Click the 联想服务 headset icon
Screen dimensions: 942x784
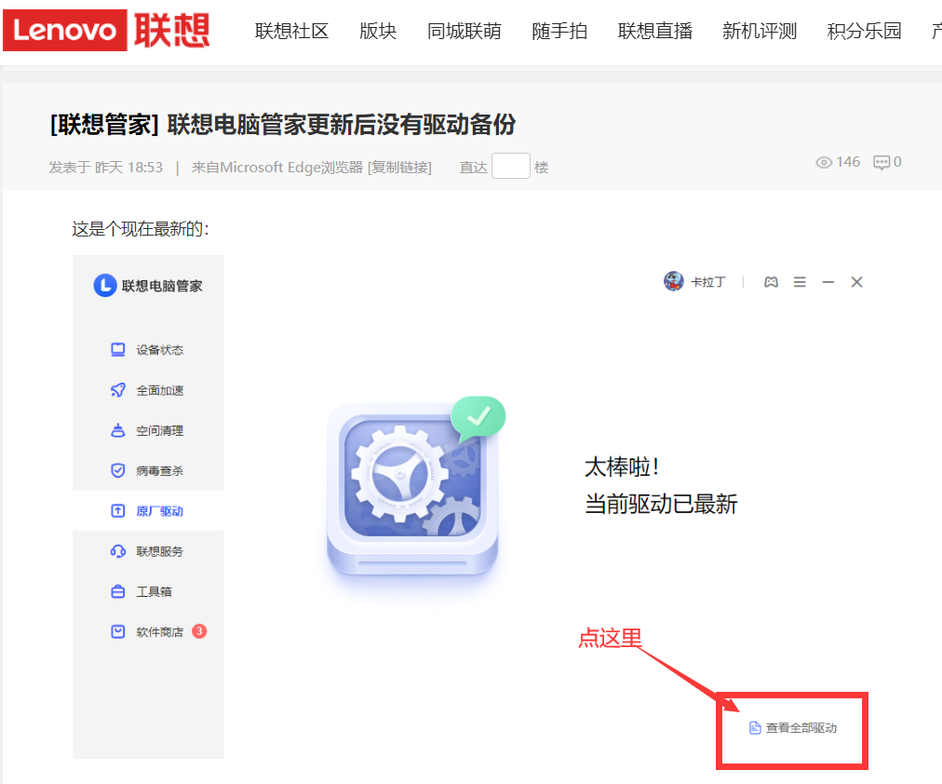coord(117,551)
